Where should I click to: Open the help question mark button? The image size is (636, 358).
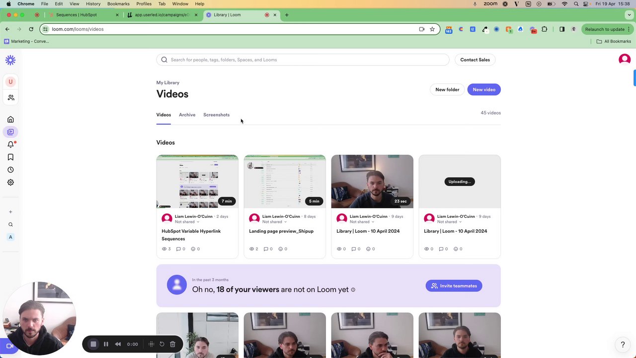click(623, 345)
